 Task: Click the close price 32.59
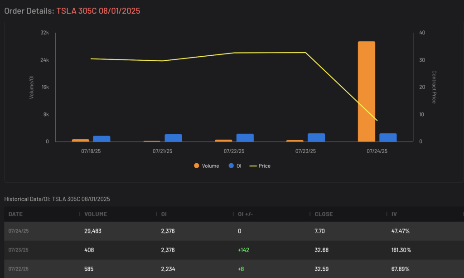[321, 269]
